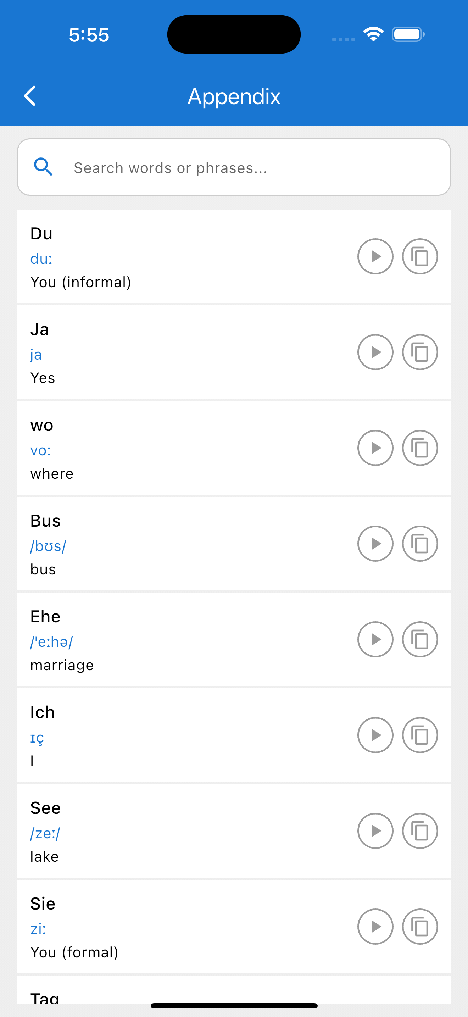Tap the search magnifier icon
This screenshot has height=1017, width=468.
[x=43, y=167]
